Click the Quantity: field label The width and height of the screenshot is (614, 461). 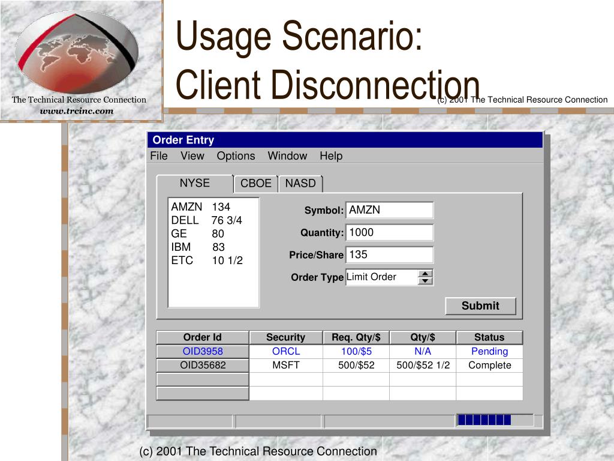tap(322, 233)
